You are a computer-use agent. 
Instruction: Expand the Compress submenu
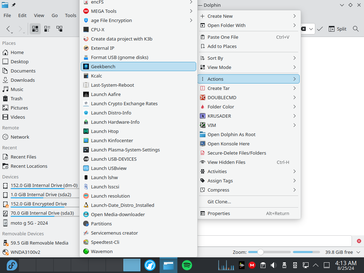pyautogui.click(x=248, y=190)
